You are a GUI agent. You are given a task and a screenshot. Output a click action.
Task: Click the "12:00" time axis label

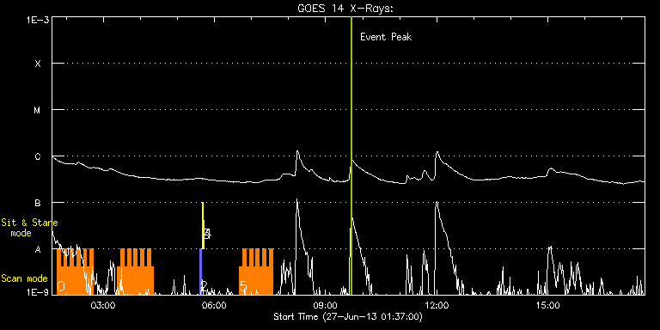[436, 305]
